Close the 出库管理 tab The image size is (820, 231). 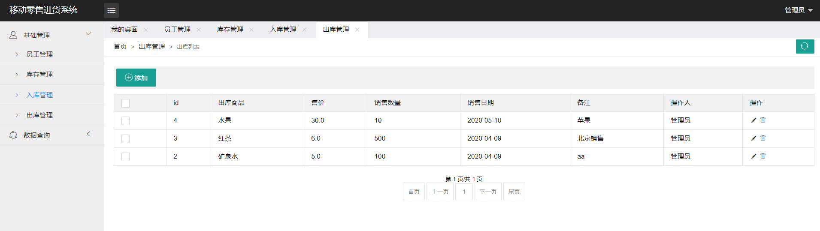[357, 30]
